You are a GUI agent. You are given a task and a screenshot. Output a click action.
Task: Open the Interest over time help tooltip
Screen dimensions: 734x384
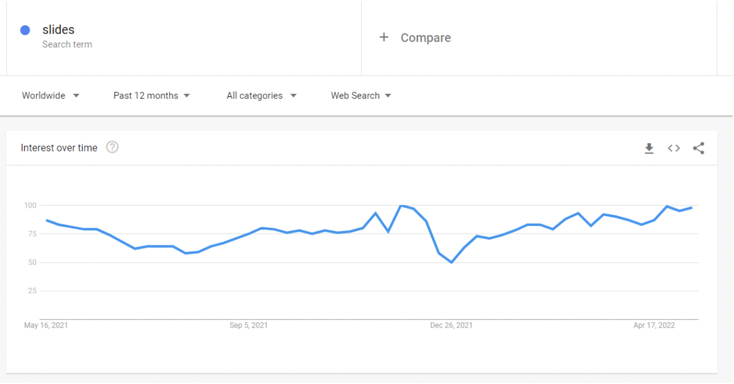(112, 147)
